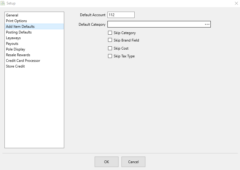This screenshot has height=170, width=240.
Task: Confirm changes with the OK button
Action: [x=107, y=162]
